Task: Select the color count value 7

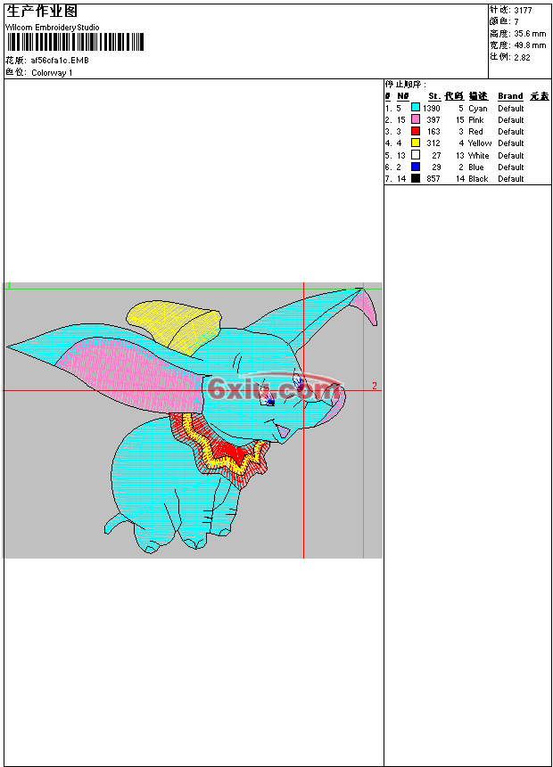Action: click(516, 21)
